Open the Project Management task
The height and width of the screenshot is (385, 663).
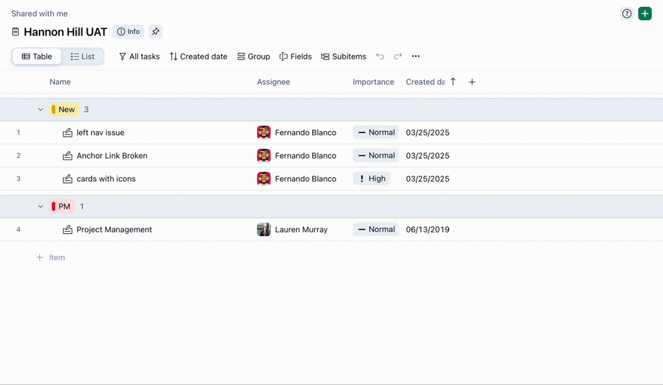coord(114,230)
